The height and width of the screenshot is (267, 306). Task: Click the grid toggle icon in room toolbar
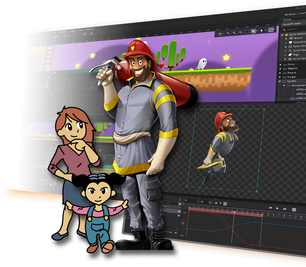220,34
